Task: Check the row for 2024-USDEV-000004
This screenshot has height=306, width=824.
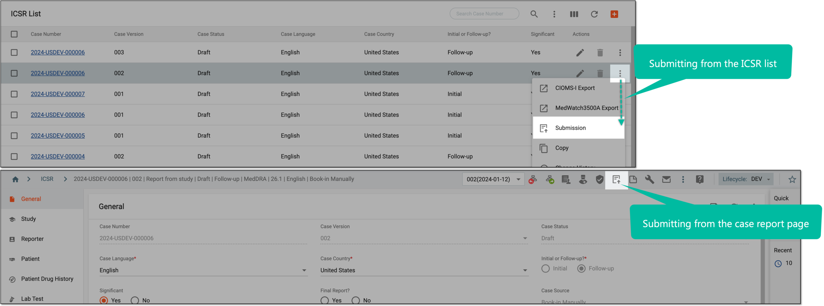Action: click(x=14, y=156)
